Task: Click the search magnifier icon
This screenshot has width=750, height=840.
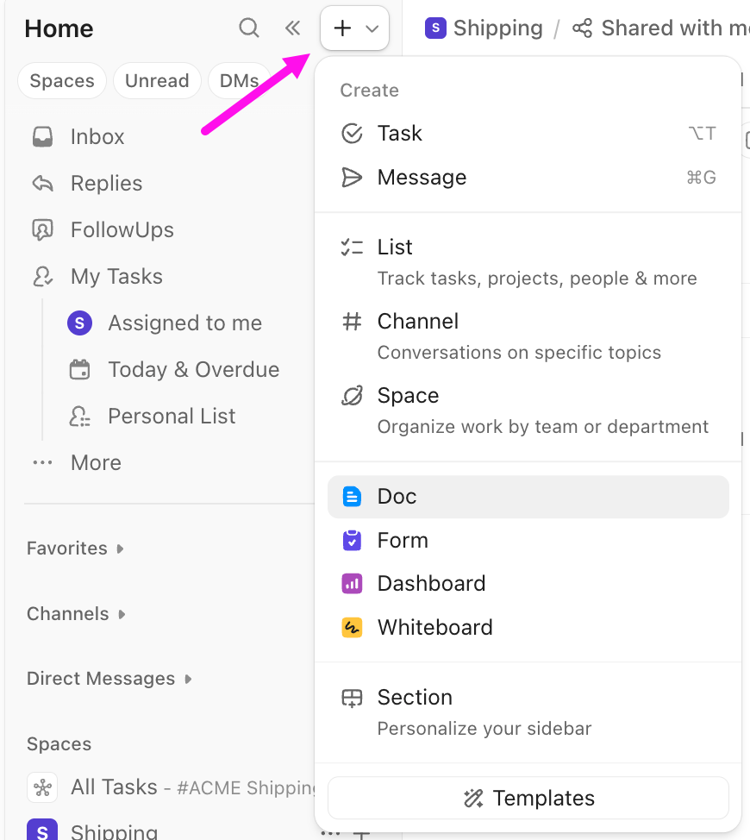Action: pyautogui.click(x=248, y=28)
